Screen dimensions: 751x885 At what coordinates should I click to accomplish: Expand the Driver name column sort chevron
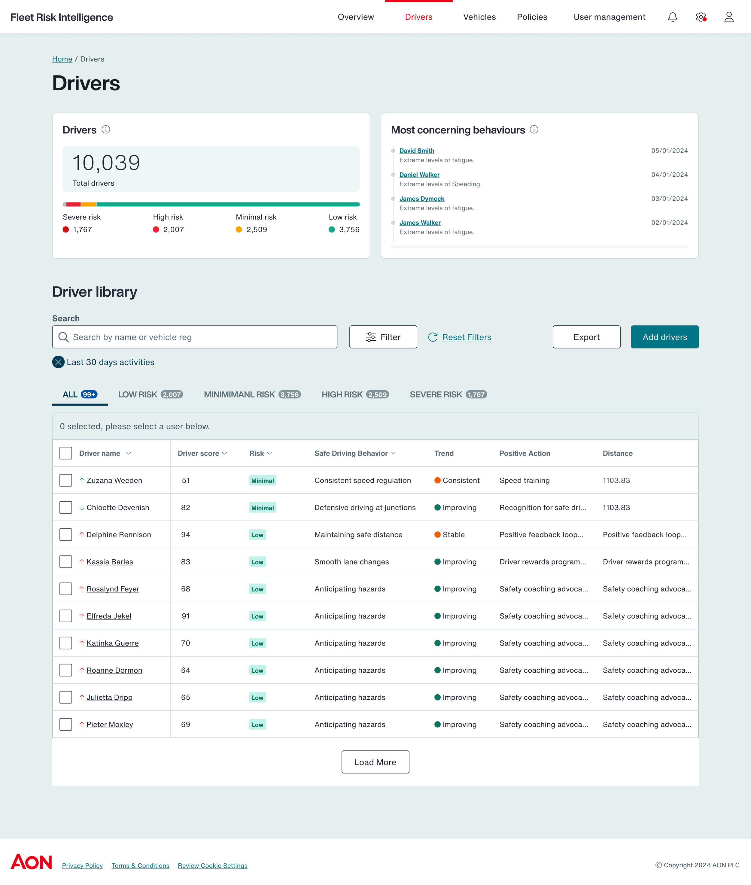coord(129,453)
